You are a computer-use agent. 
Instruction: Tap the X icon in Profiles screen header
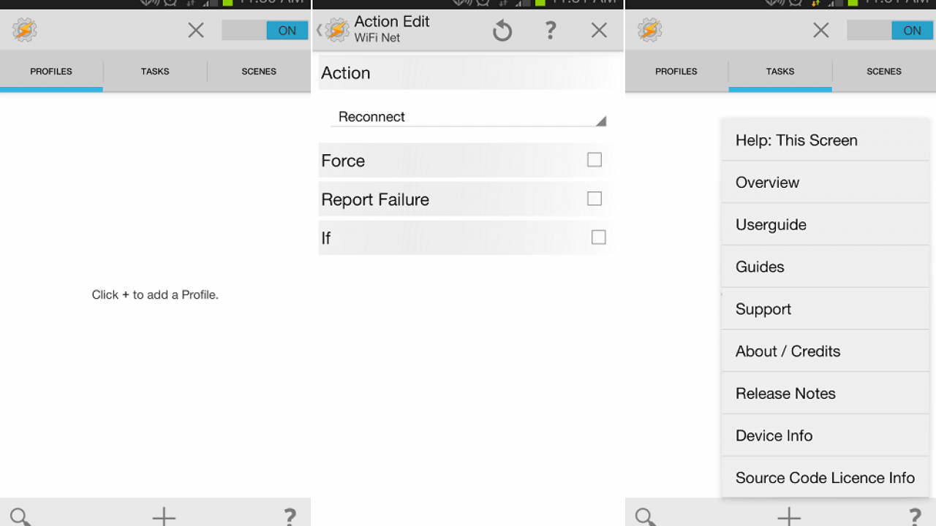click(x=196, y=30)
